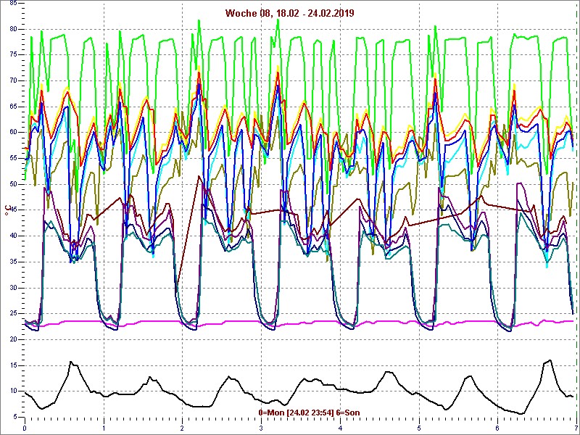The image size is (580, 435).
Task: Click the y-axis value 30
Action: (x=12, y=288)
